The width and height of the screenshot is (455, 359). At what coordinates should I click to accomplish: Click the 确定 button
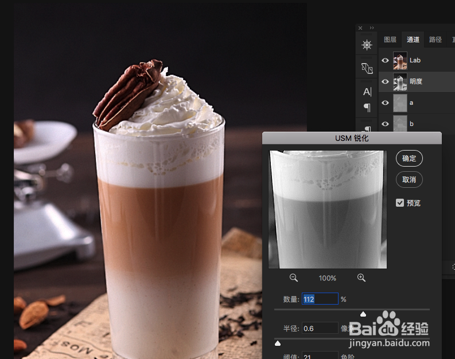pos(409,159)
